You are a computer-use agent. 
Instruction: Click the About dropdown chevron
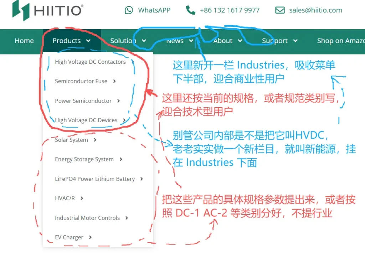(240, 41)
